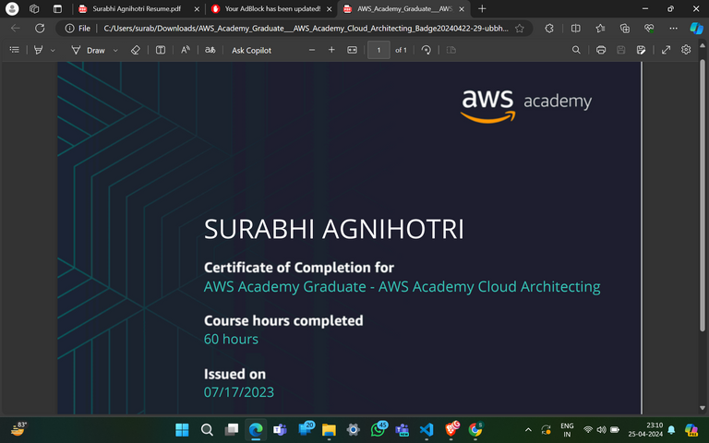Image resolution: width=709 pixels, height=443 pixels.
Task: Refresh the current page
Action: click(40, 28)
